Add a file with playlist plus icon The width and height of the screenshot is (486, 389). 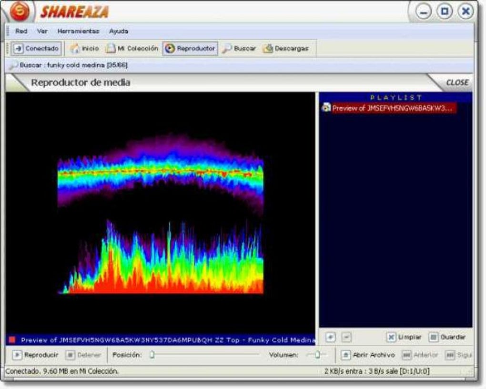(x=331, y=337)
